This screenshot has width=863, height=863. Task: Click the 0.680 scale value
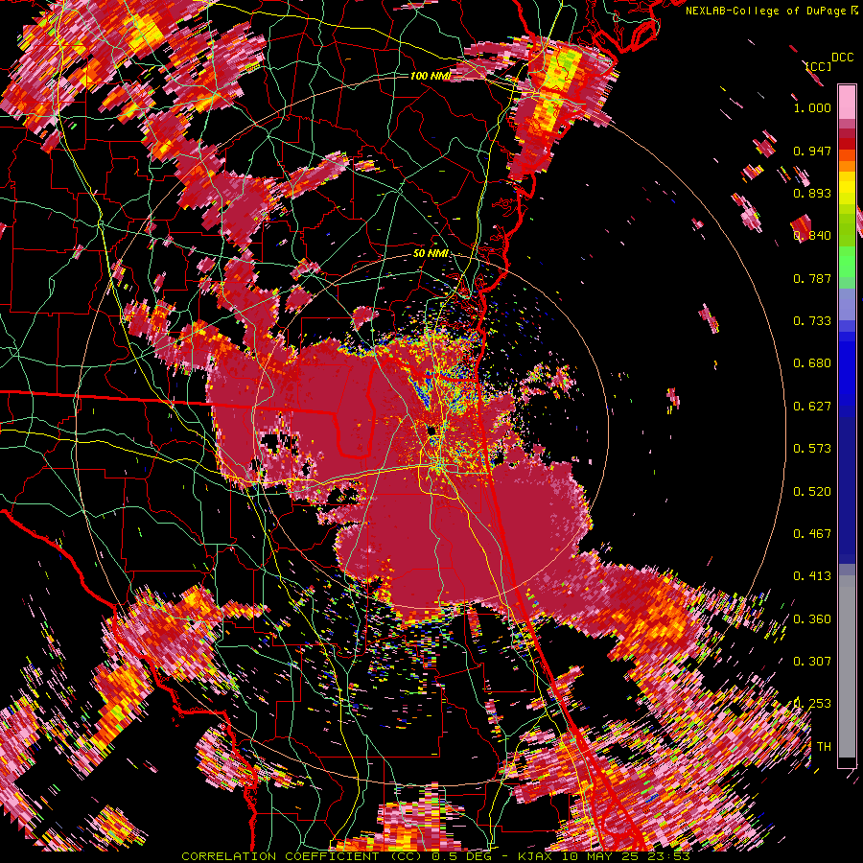point(812,363)
